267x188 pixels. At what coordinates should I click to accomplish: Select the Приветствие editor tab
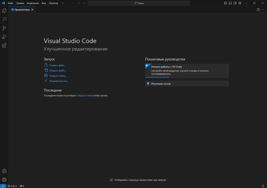(22, 9)
